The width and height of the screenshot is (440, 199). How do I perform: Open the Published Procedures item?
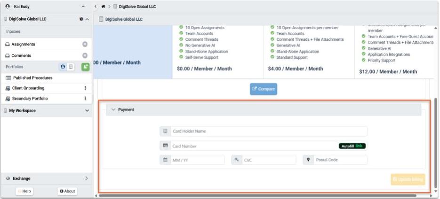[32, 77]
